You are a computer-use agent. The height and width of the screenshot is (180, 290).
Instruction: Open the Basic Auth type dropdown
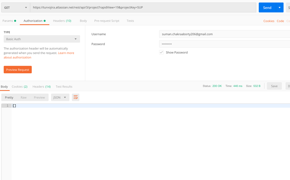coord(42,39)
